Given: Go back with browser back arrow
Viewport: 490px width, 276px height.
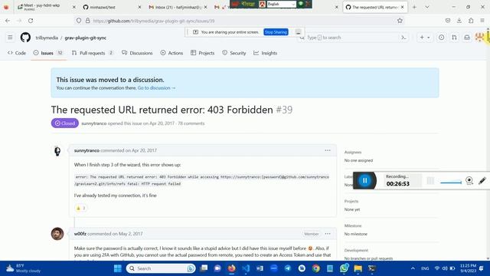Looking at the screenshot, I should coord(8,21).
